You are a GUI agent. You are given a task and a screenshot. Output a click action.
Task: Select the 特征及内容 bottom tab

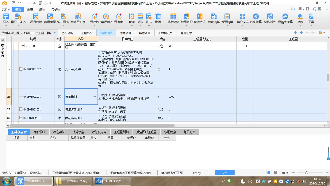point(99,132)
